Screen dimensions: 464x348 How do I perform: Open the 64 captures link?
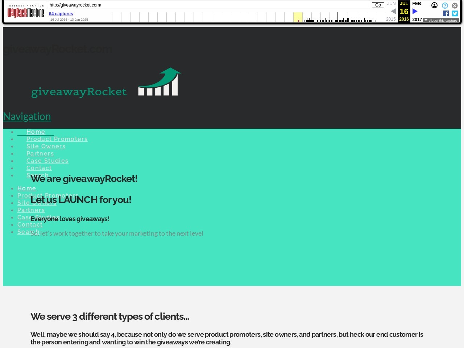pyautogui.click(x=61, y=14)
